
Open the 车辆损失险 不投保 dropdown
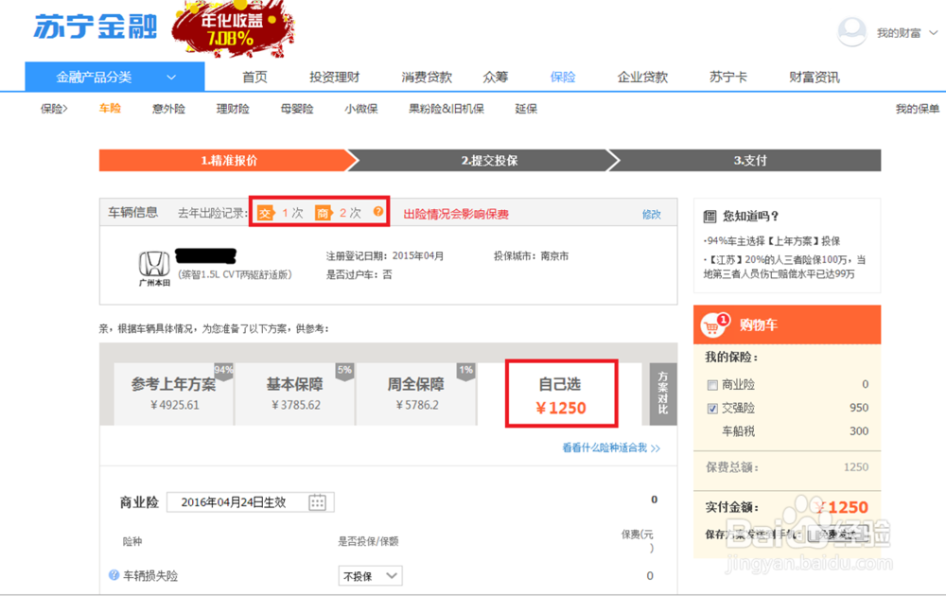[370, 576]
